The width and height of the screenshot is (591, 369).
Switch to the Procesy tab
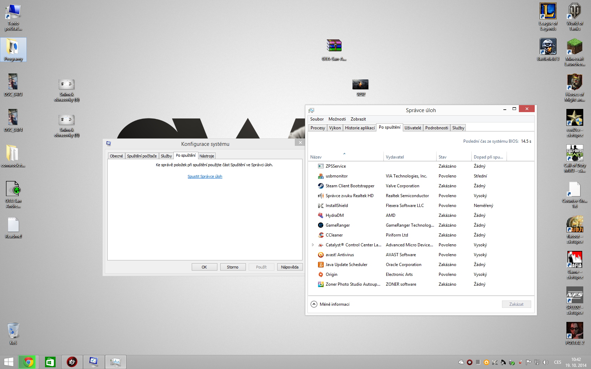point(318,128)
